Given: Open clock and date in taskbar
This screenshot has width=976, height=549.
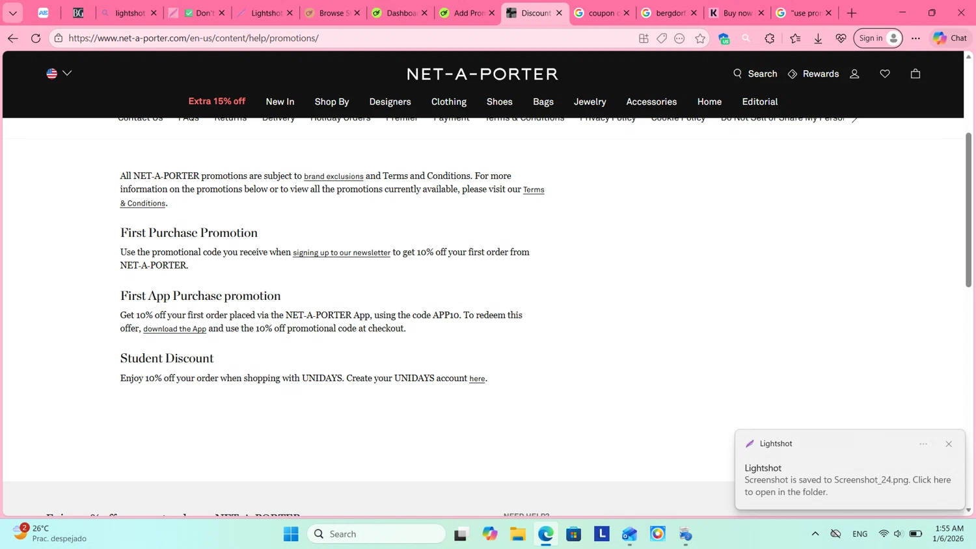Looking at the screenshot, I should [x=948, y=533].
